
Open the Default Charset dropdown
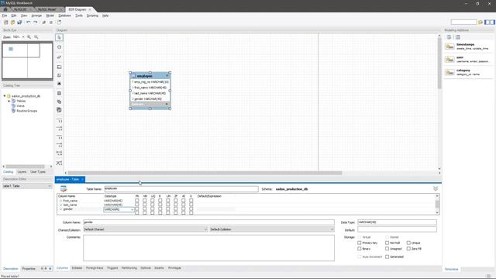tap(146, 229)
